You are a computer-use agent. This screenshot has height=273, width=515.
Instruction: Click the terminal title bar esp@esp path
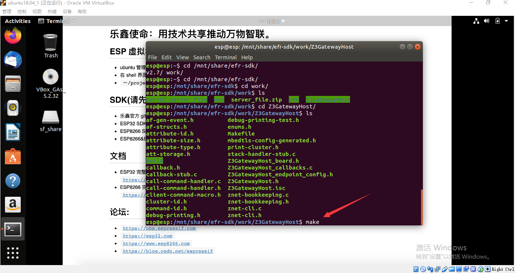click(284, 47)
